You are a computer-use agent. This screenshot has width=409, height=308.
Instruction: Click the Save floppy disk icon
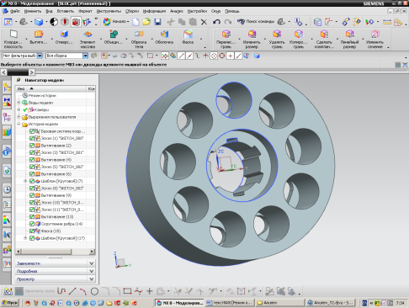click(157, 22)
